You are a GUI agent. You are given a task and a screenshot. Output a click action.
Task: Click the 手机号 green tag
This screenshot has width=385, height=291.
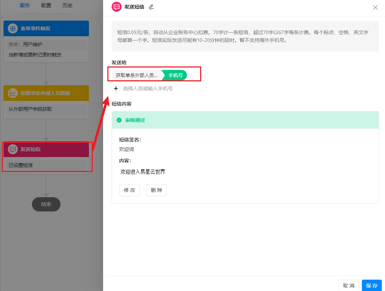point(175,75)
